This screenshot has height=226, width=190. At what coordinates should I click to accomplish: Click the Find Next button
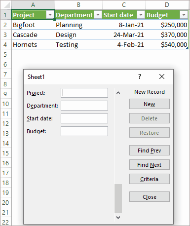pos(150,165)
